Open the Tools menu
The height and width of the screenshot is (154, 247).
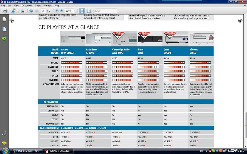pyautogui.click(x=38, y=5)
